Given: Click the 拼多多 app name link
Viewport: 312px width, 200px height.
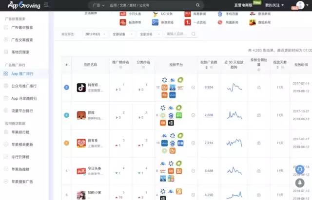Looking at the screenshot, I should (x=93, y=141).
